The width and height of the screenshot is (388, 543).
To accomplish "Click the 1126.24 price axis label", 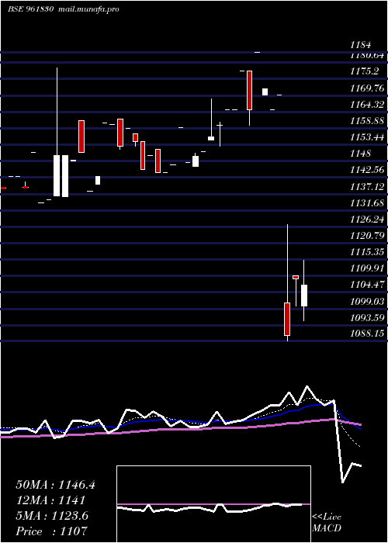I will tap(367, 220).
